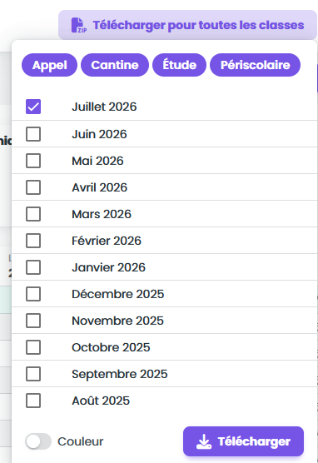Viewport: 318px width, 463px height.
Task: Tick the Mai 2026 checkbox
Action: [x=33, y=161]
